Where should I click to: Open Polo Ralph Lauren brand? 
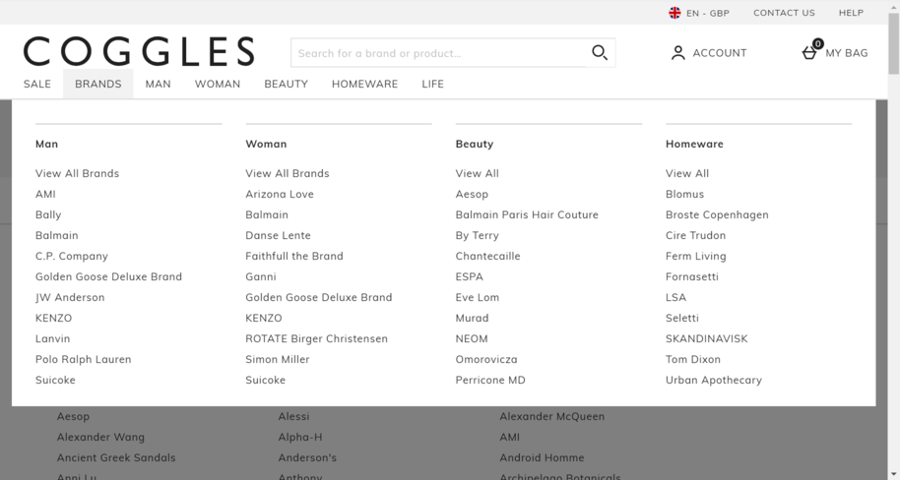84,359
